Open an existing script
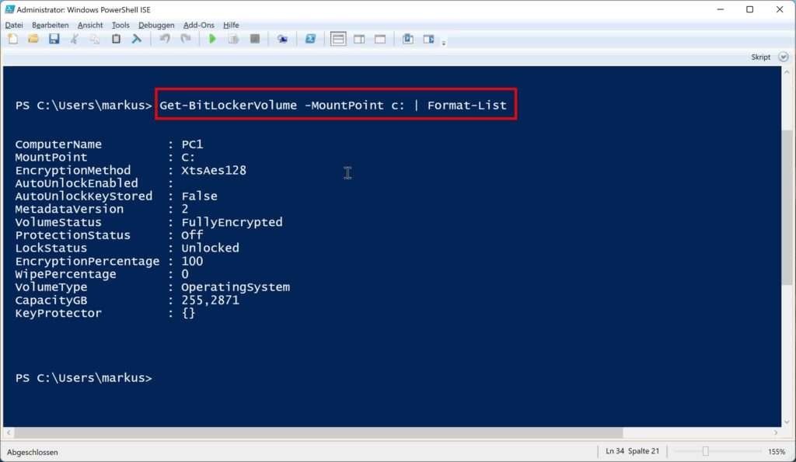Viewport: 796px width, 462px height. pyautogui.click(x=33, y=39)
